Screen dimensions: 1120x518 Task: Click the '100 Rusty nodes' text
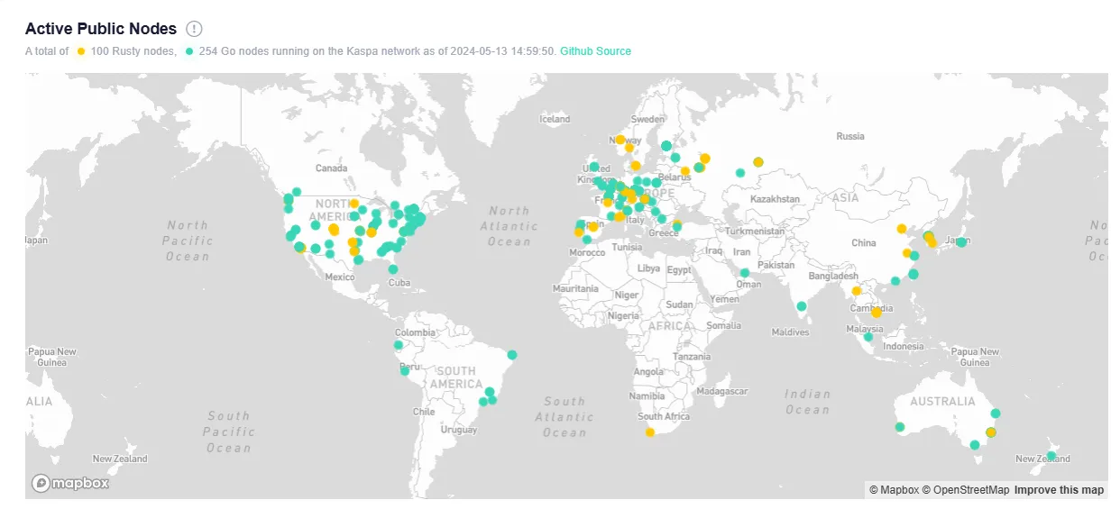coord(133,51)
